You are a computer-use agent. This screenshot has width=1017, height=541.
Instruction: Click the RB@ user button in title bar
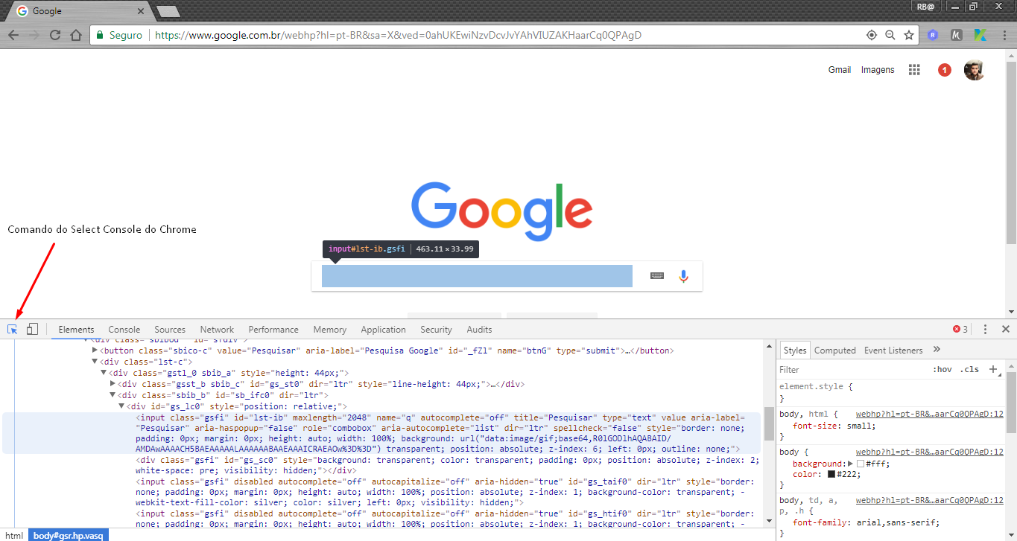point(926,6)
